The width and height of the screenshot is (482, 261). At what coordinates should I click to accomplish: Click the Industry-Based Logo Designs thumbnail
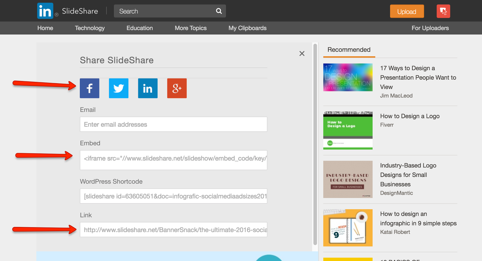(x=348, y=179)
